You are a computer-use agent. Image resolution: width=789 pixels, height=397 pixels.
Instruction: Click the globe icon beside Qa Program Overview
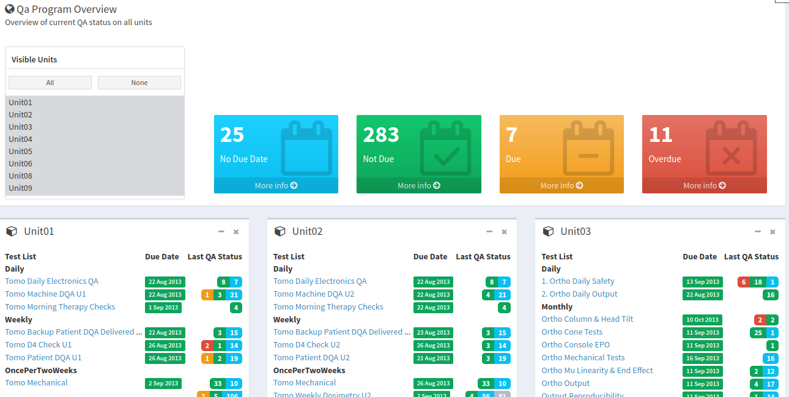(x=9, y=9)
